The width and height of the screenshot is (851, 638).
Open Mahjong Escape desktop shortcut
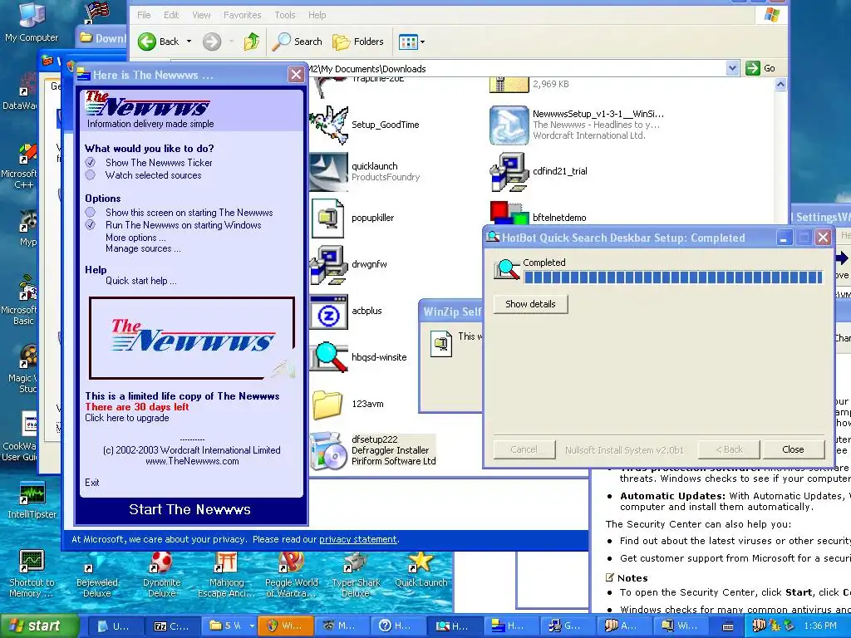[227, 575]
